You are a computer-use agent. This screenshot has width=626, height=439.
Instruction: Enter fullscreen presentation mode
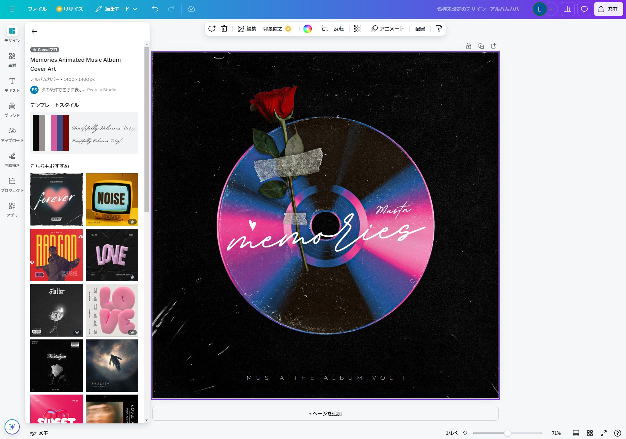(604, 433)
